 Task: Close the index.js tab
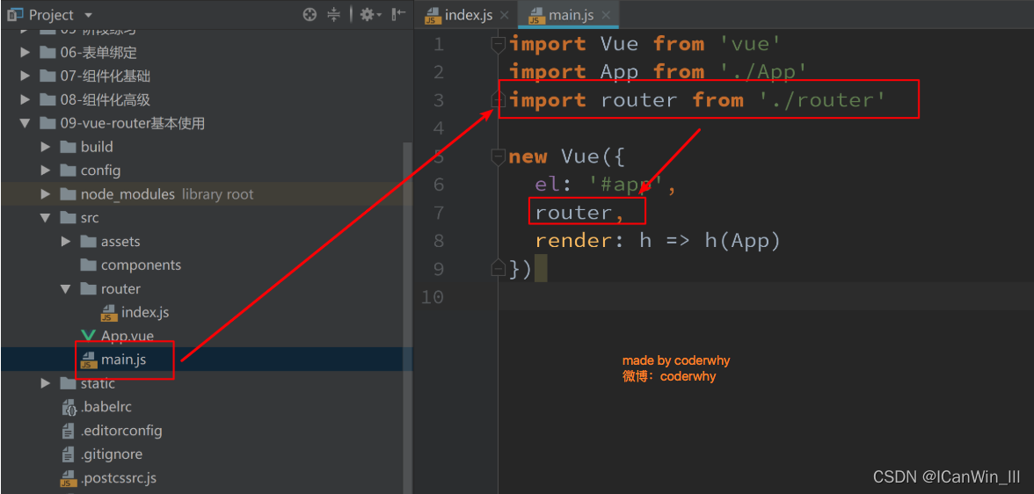tap(505, 15)
